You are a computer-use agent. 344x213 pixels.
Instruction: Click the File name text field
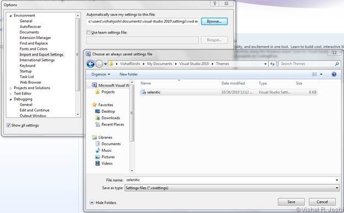click(229, 180)
